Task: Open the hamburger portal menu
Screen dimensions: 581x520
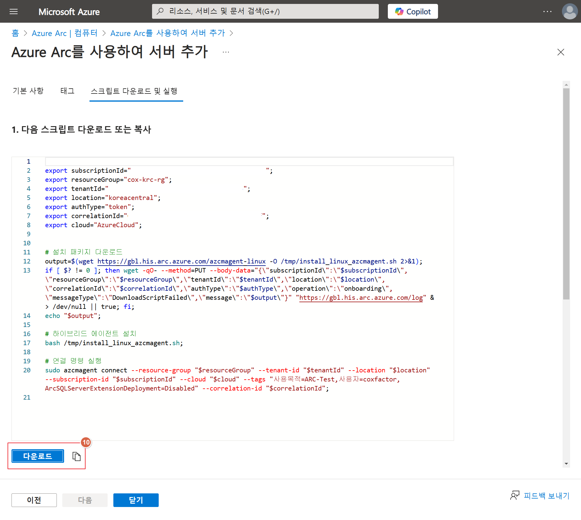Action: pyautogui.click(x=14, y=11)
